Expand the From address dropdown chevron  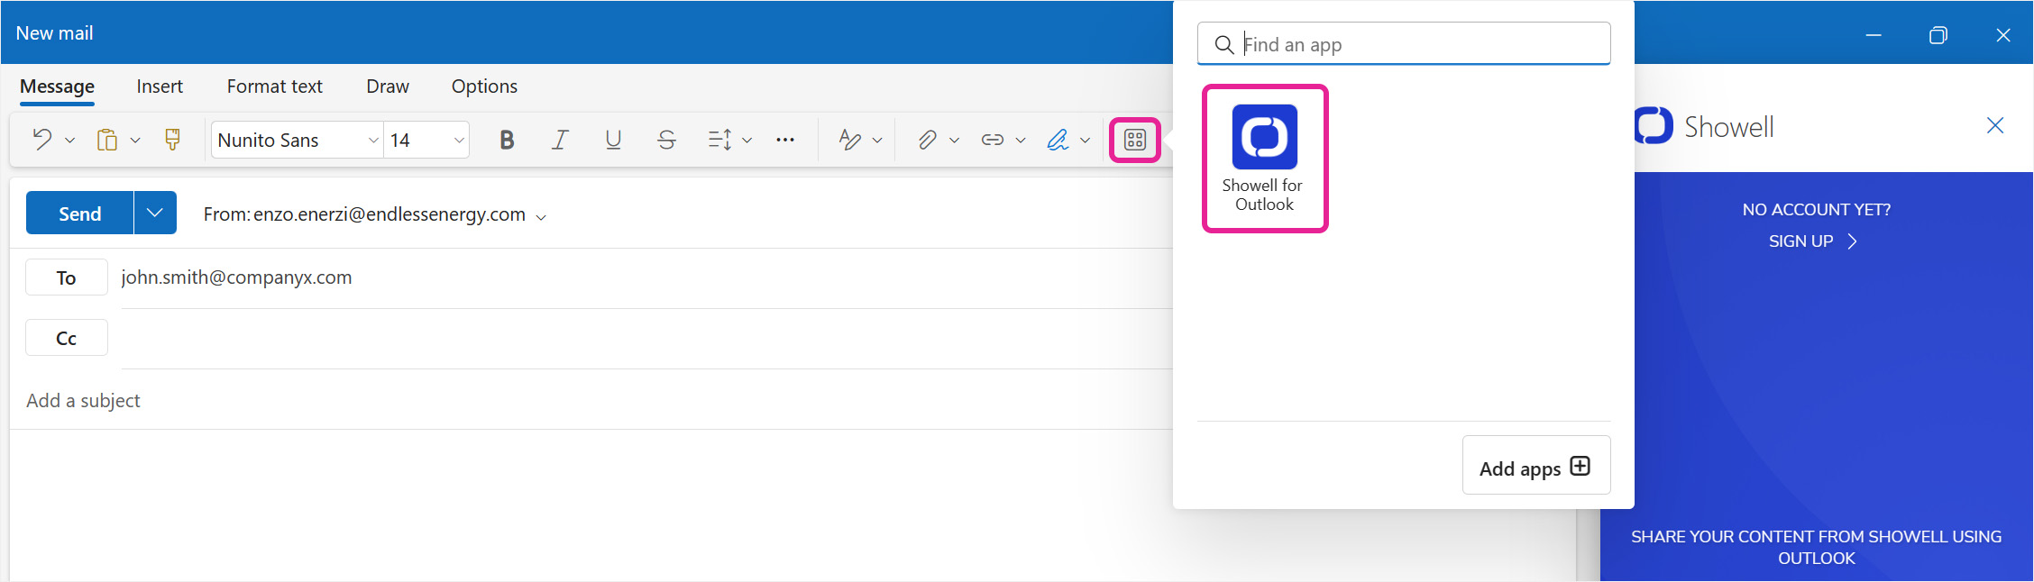(541, 217)
